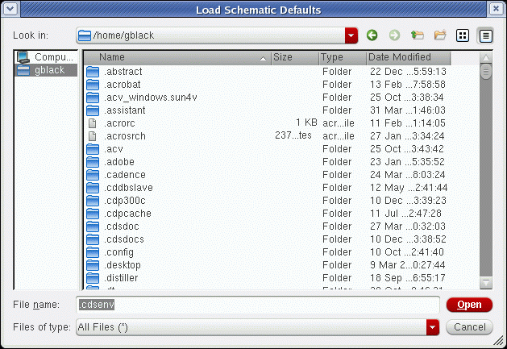507x349 pixels.
Task: Click date 24 Mar ...8:03:24
Action: tap(407, 175)
